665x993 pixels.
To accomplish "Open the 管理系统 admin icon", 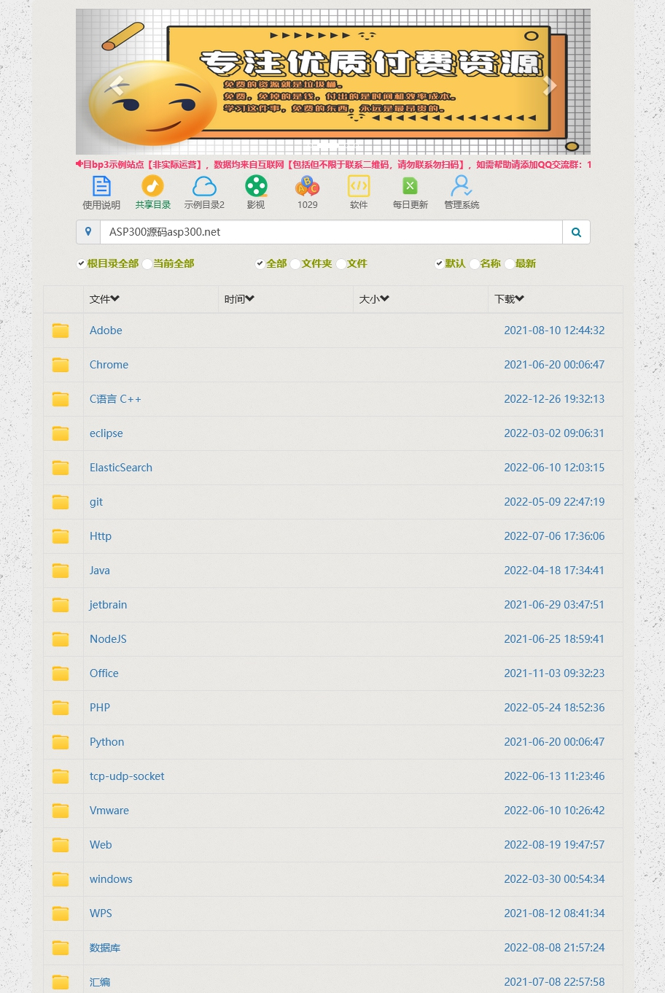I will pyautogui.click(x=462, y=186).
